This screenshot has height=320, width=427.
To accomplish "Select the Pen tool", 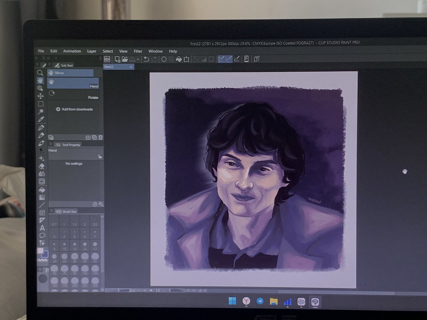I will [41, 127].
